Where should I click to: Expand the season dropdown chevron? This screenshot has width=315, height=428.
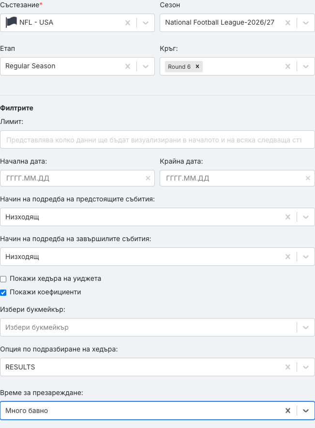coord(306,23)
